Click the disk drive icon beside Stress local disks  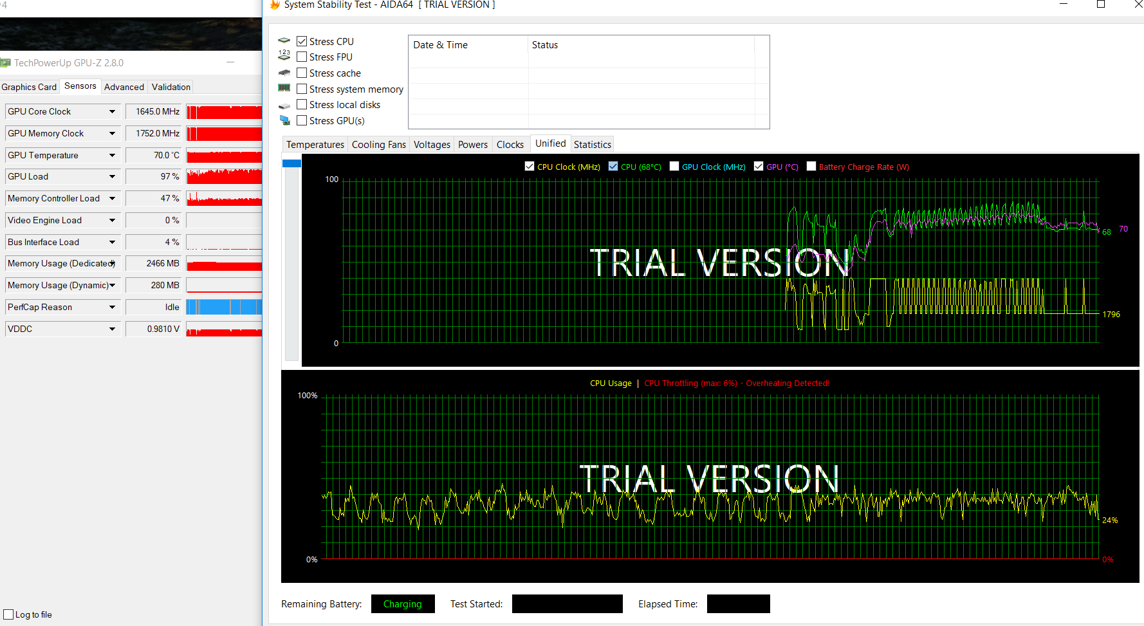pos(284,106)
